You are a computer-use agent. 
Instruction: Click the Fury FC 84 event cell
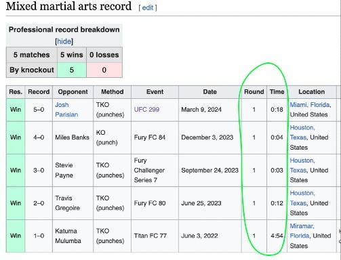pyautogui.click(x=155, y=137)
